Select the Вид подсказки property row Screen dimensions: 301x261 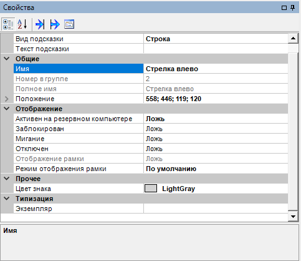151,39
